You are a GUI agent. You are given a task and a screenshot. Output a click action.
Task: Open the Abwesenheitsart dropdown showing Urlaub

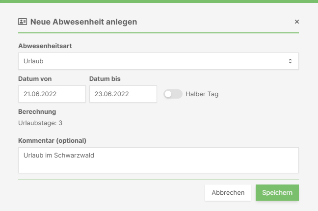coord(159,61)
